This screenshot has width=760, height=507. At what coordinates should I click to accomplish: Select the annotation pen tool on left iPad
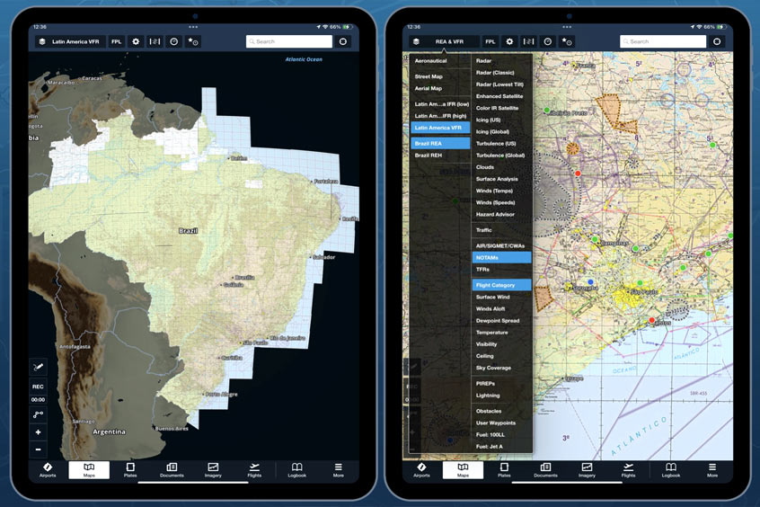tap(38, 367)
